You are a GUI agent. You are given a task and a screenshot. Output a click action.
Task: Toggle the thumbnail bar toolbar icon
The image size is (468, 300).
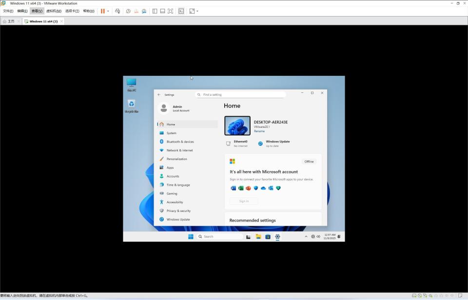162,11
